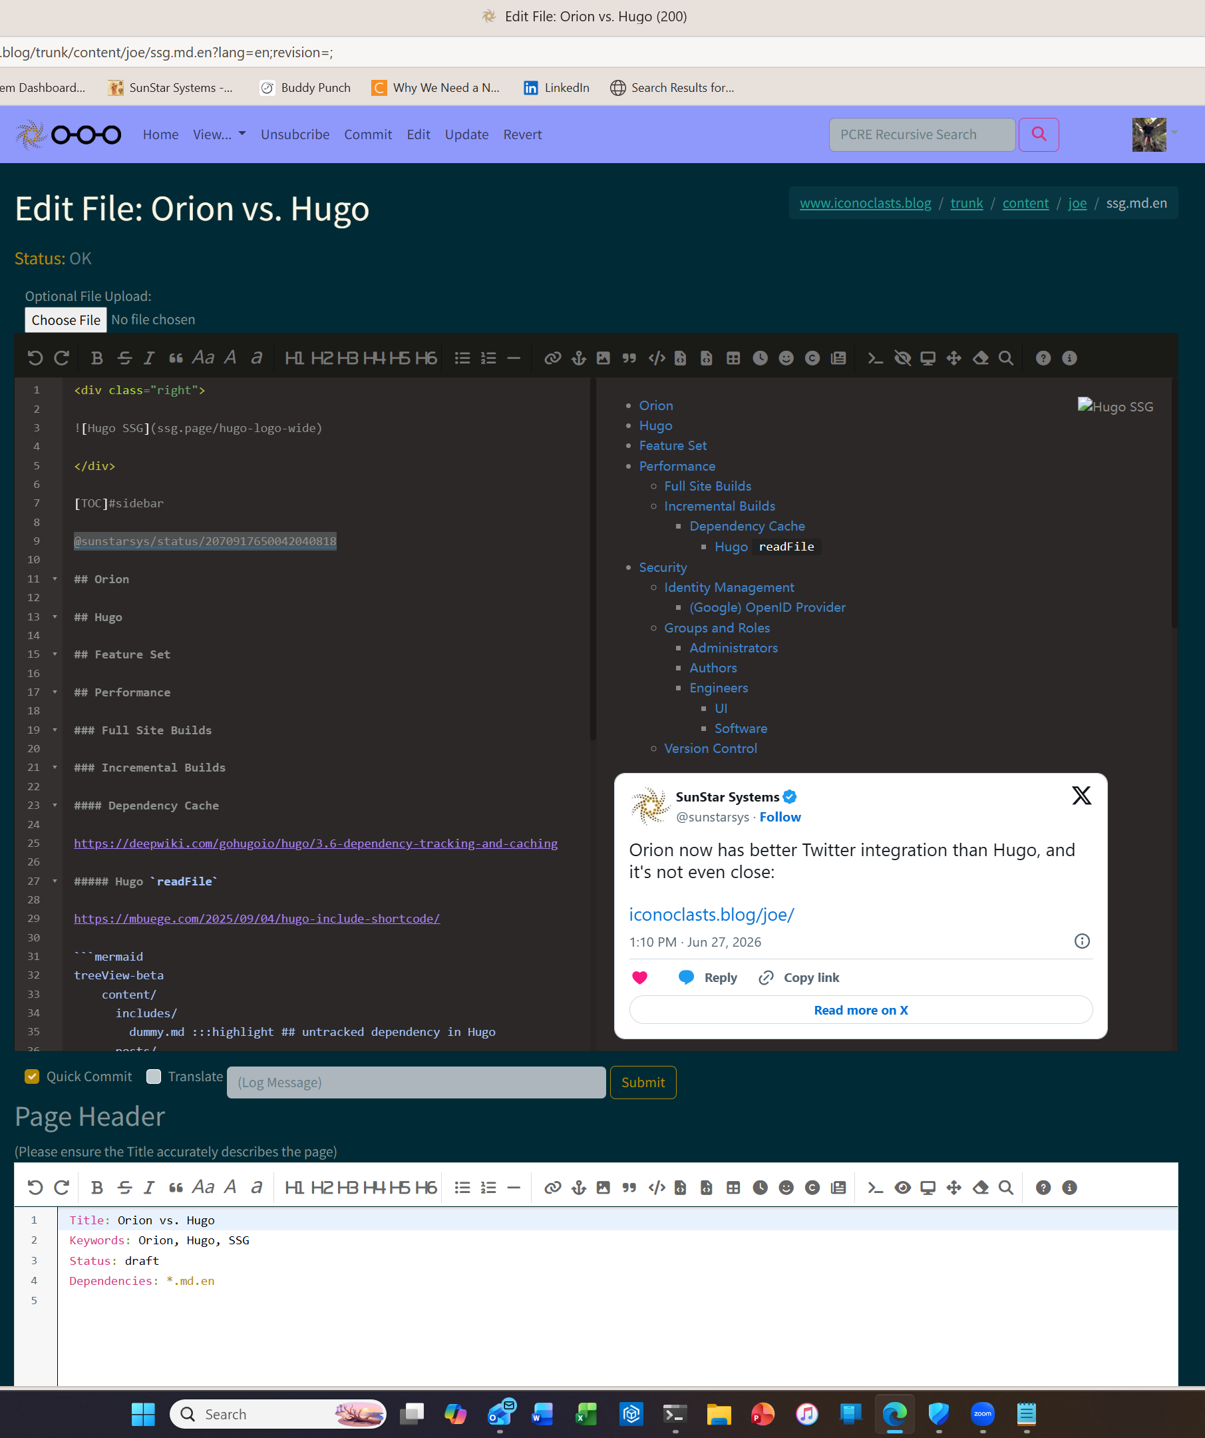Open the Buddy Punch bookmark
This screenshot has height=1438, width=1205.
coord(305,88)
